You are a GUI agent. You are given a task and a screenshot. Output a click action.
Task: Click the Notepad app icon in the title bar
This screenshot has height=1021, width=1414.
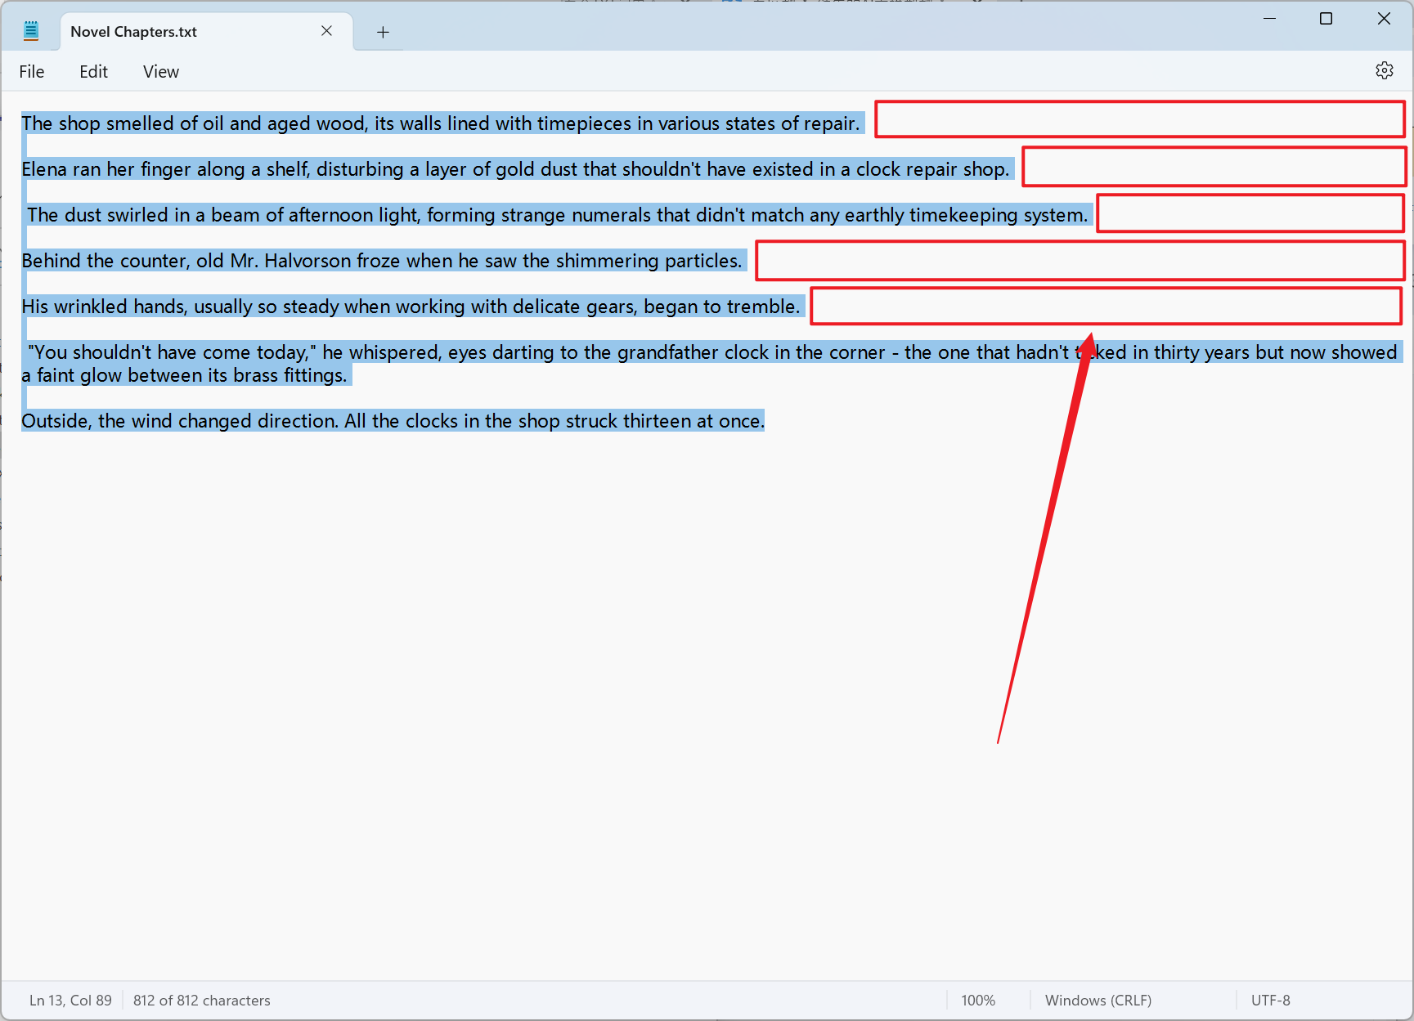[31, 32]
